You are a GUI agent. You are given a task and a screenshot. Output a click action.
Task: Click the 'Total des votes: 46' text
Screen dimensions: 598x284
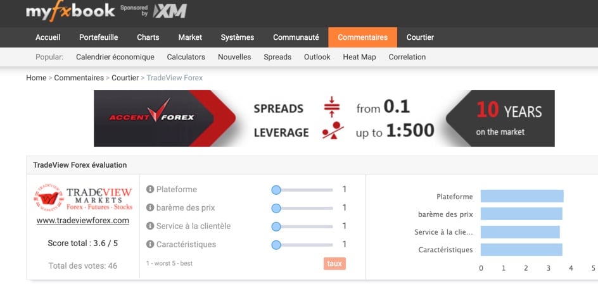(x=83, y=266)
